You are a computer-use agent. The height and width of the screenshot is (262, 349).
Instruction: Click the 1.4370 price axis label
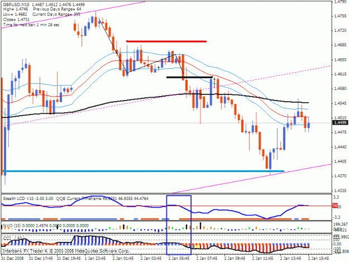coord(340,176)
